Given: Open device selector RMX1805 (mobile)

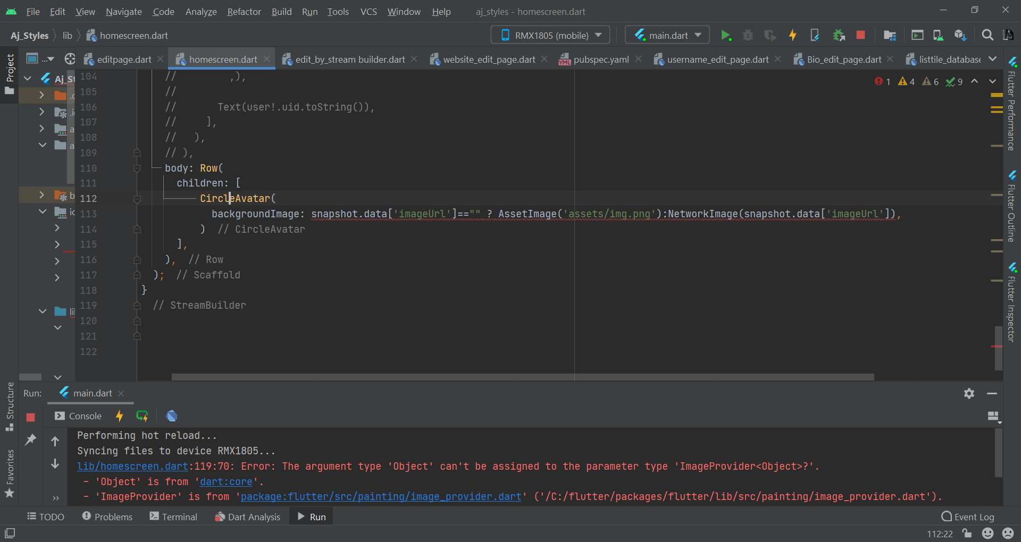Looking at the screenshot, I should coord(550,35).
